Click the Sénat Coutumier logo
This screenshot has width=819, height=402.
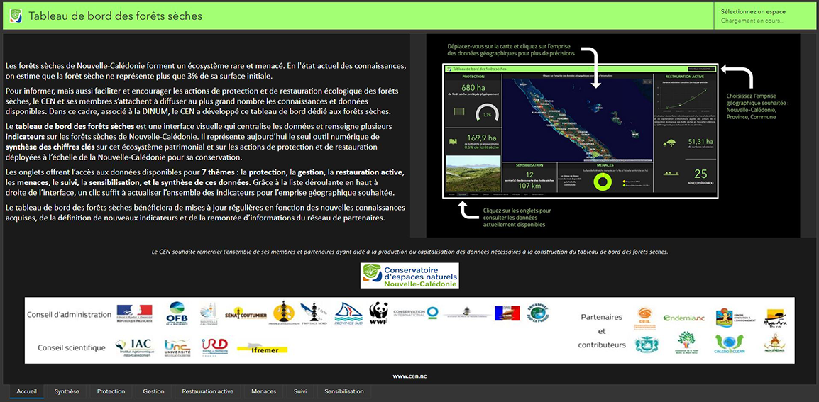tap(246, 313)
